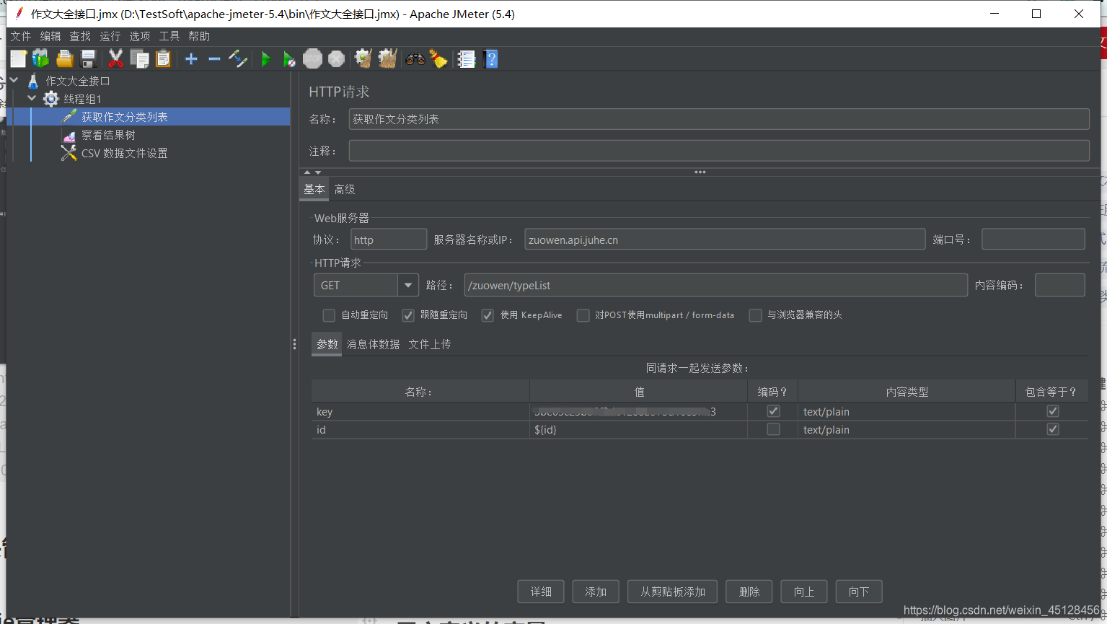The image size is (1107, 624).
Task: Click the Copy icon in toolbar
Action: (x=139, y=59)
